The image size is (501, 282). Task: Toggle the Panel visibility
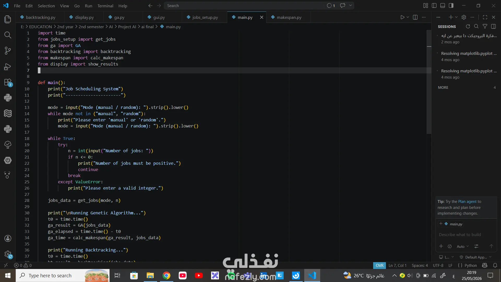pos(443,6)
